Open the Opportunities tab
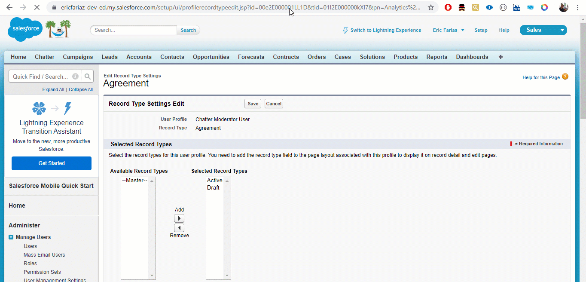This screenshot has height=282, width=586. pos(211,57)
